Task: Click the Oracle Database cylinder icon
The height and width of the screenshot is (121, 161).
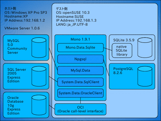Action: [39, 105]
